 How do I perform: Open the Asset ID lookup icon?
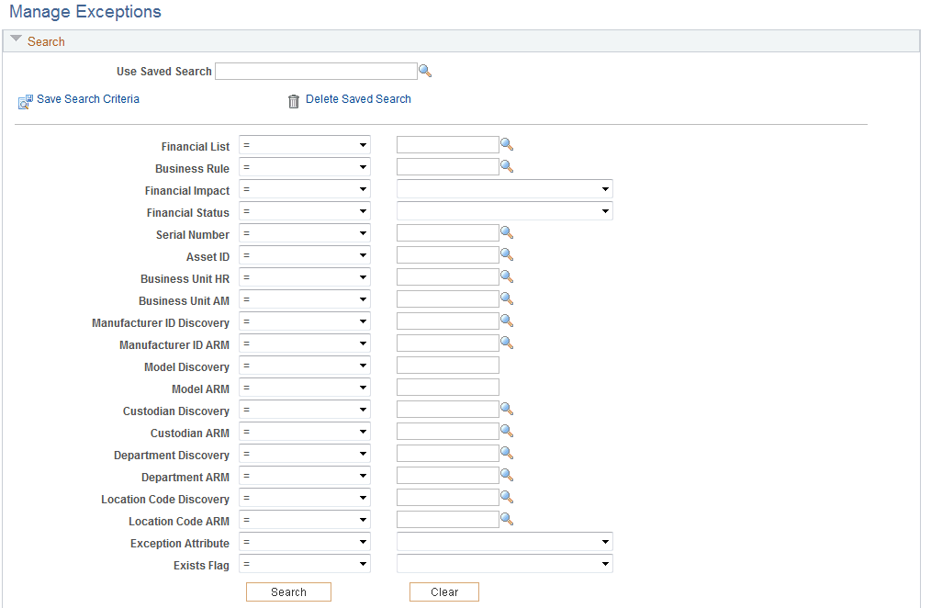click(x=507, y=254)
